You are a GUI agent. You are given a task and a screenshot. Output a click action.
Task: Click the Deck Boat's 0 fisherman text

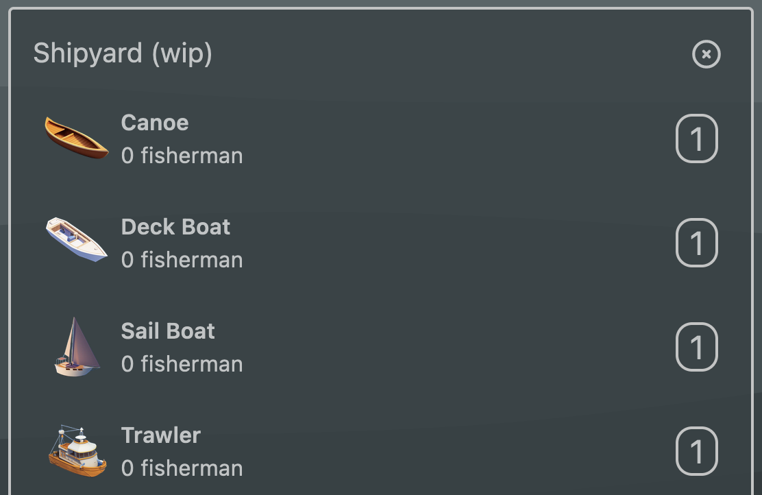pos(182,260)
